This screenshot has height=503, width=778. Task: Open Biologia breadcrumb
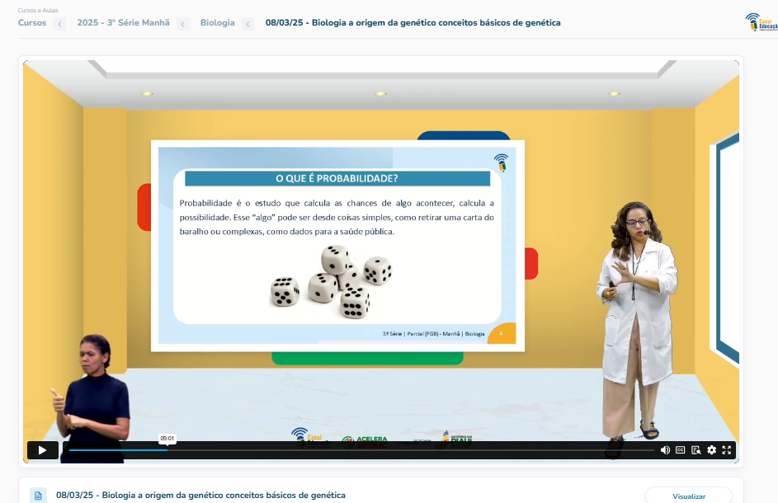[x=217, y=23]
